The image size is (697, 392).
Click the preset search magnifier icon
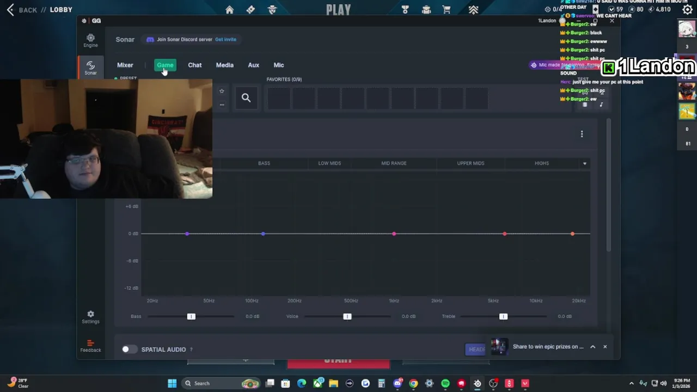(x=246, y=98)
